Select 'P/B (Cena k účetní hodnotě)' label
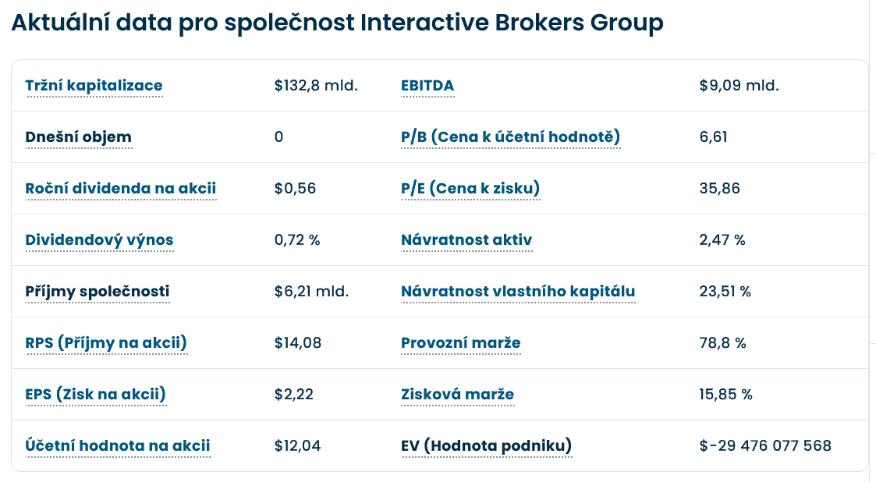The height and width of the screenshot is (482, 876). [510, 137]
